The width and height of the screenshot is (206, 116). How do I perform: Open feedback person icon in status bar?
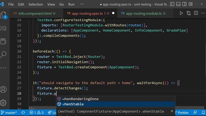coord(195,112)
